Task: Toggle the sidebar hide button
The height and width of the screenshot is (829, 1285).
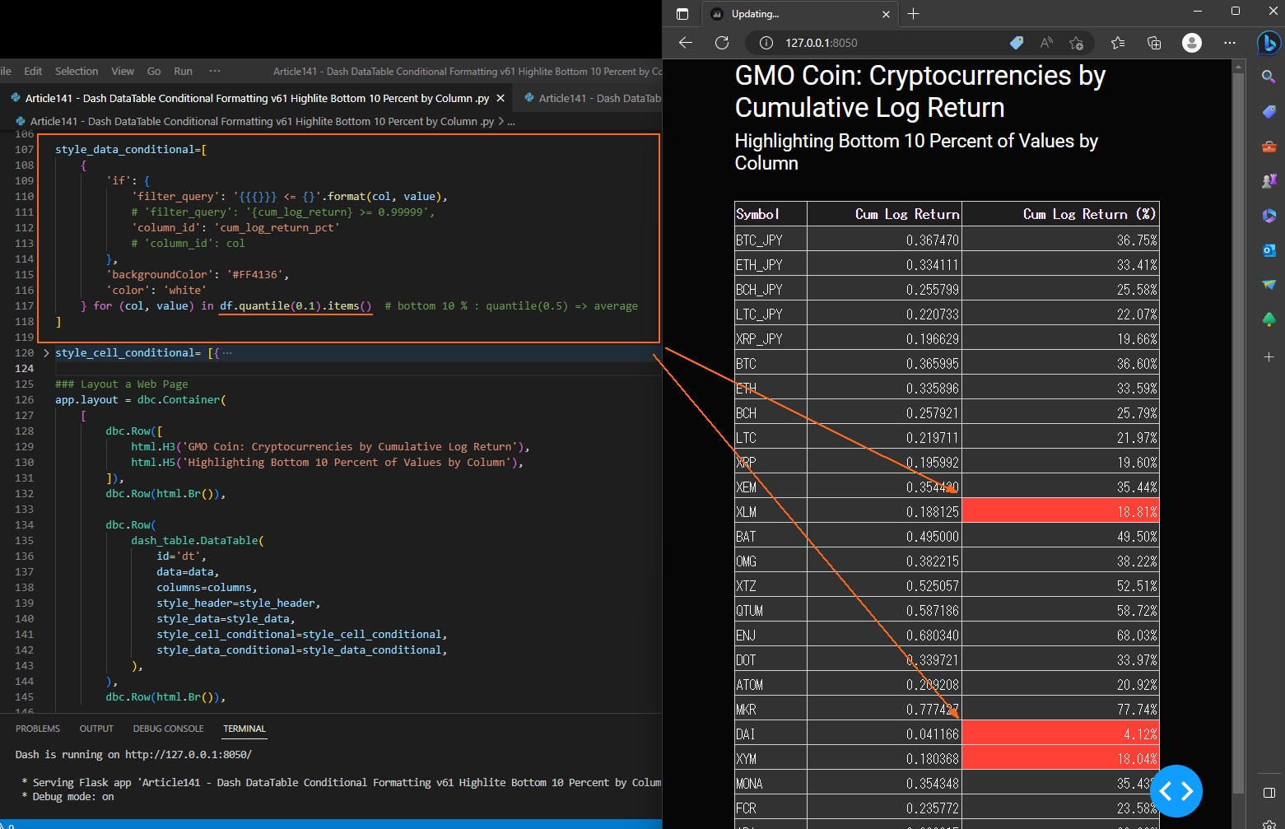Action: point(1269,793)
